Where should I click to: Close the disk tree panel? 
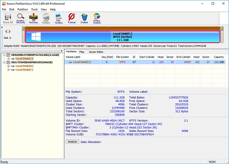62,51
